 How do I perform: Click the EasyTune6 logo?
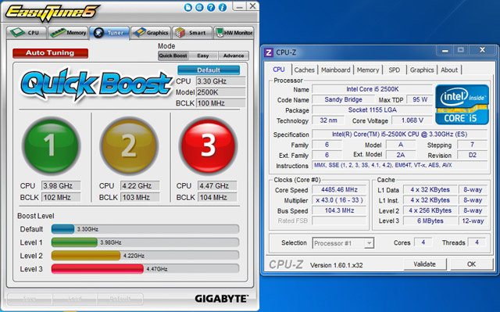pos(52,13)
